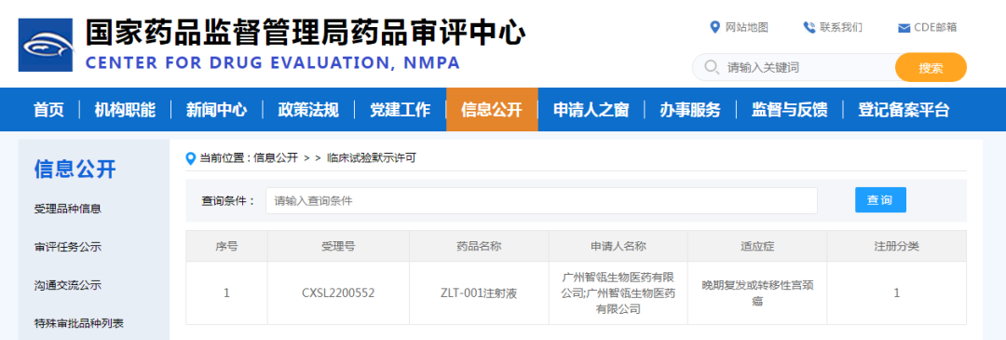Open 政策法规 navigation item
Image resolution: width=1006 pixels, height=340 pixels.
[308, 110]
